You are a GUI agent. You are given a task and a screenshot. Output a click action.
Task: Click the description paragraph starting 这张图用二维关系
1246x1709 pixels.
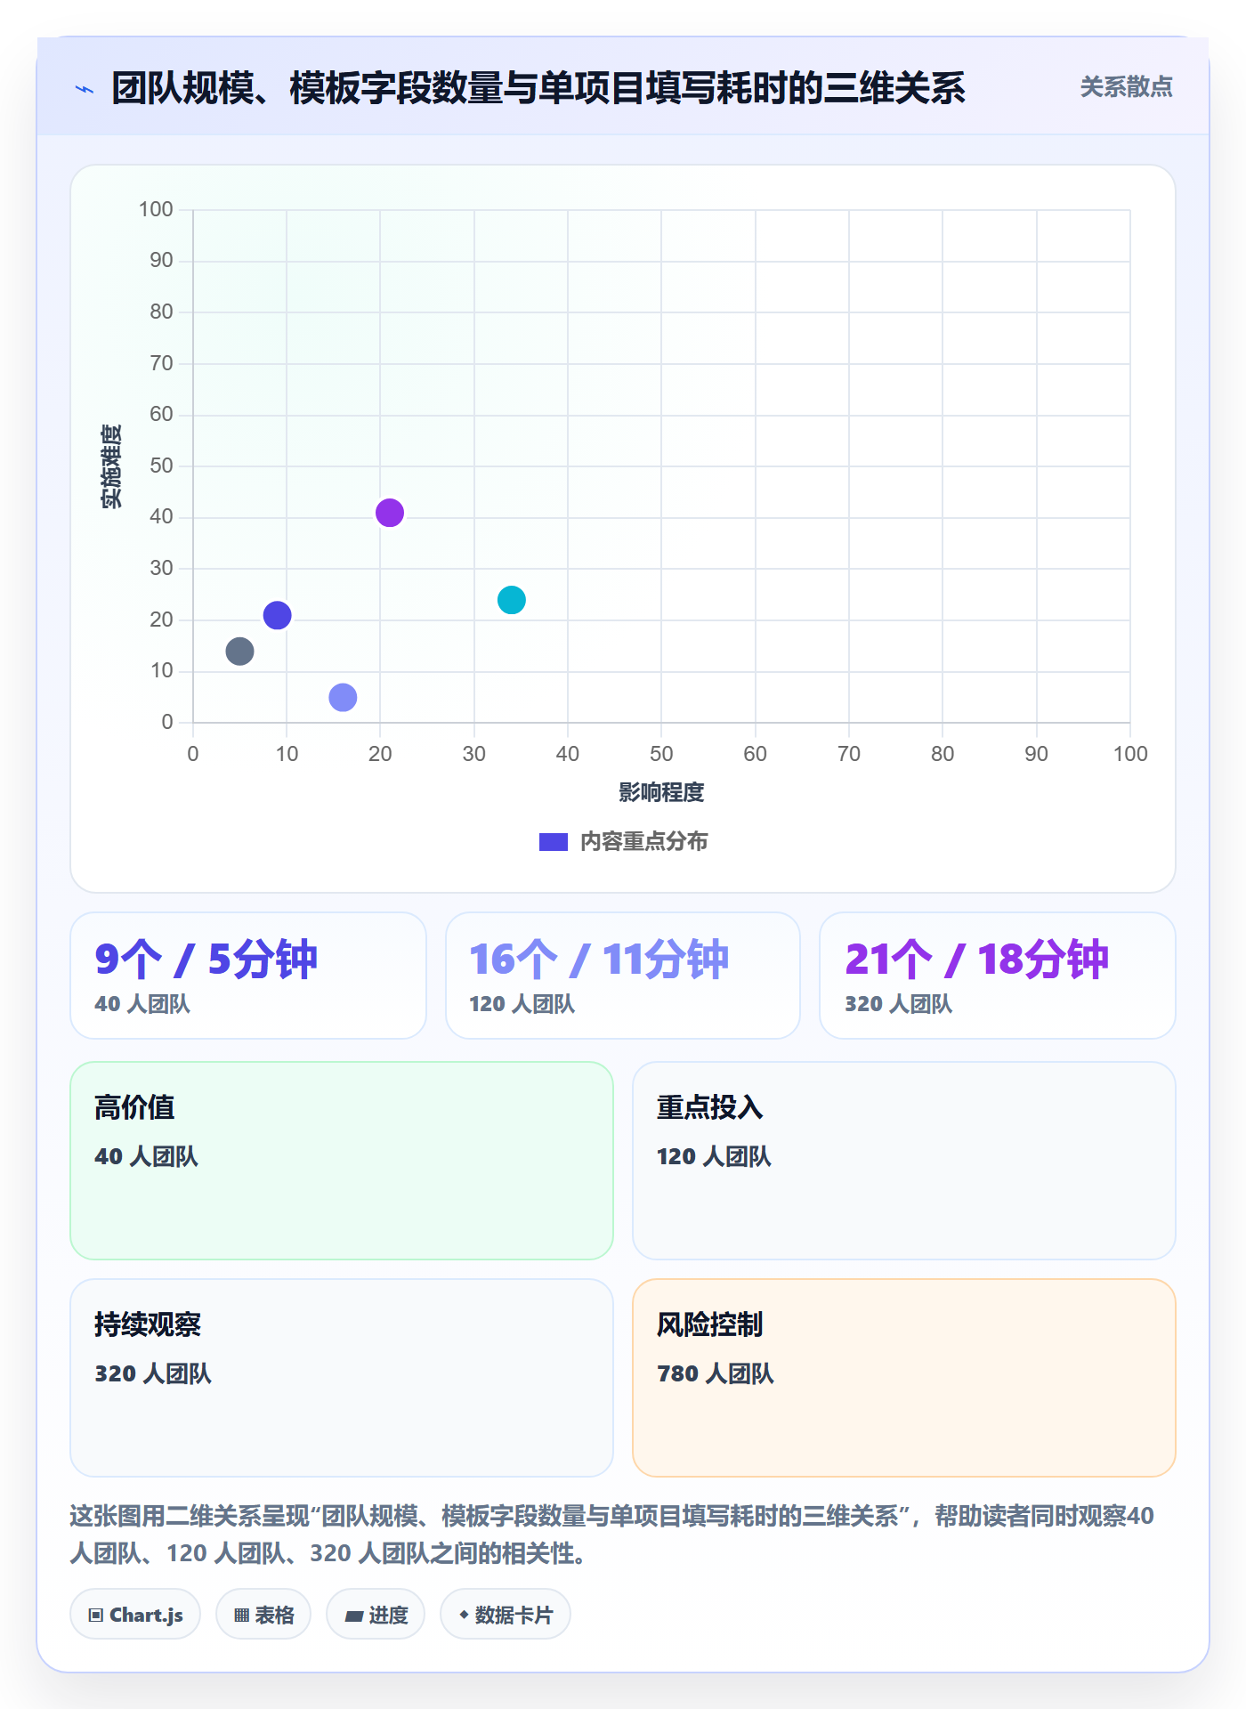tap(612, 1535)
